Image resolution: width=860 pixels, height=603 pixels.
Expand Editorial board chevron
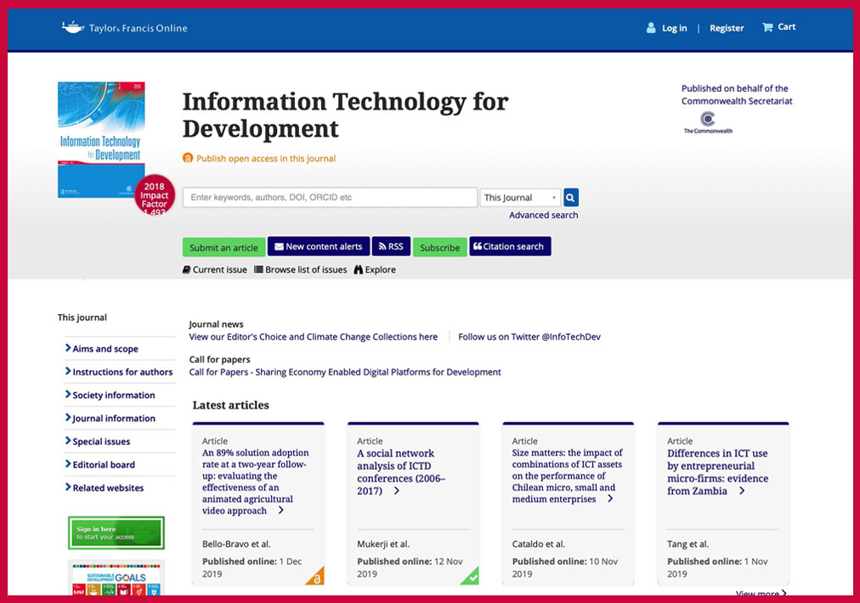point(68,464)
